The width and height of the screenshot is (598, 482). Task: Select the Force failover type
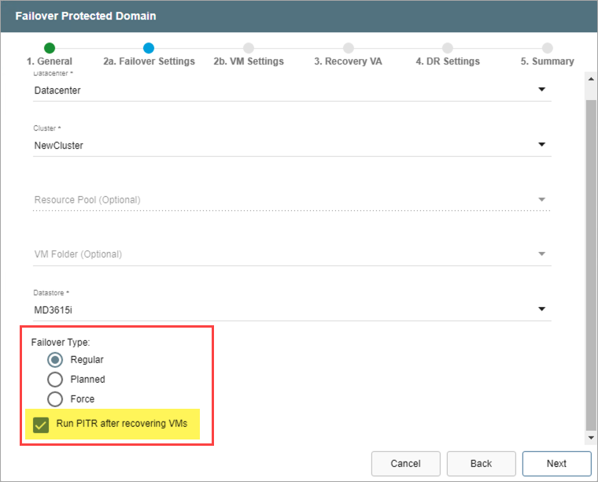pos(56,399)
